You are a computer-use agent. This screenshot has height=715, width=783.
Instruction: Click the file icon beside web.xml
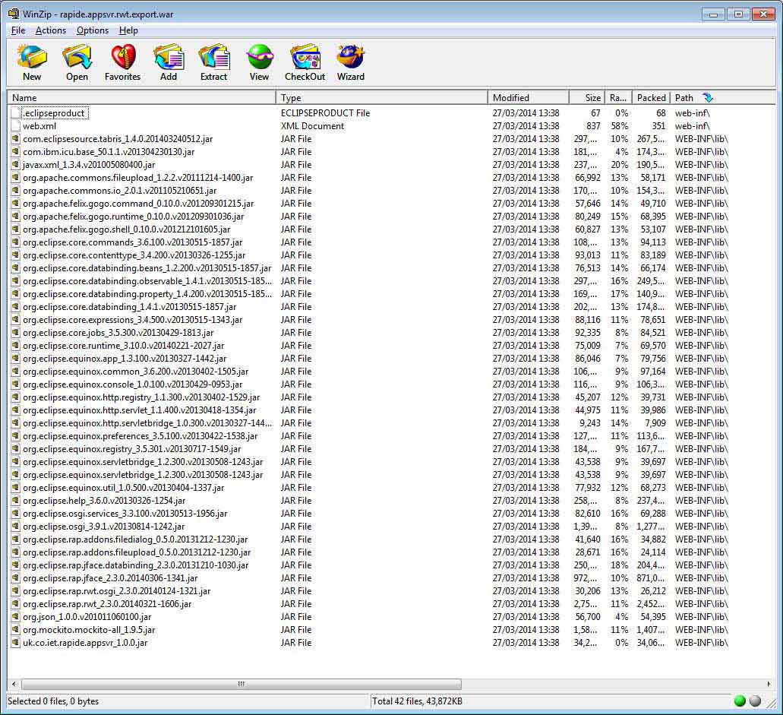tap(15, 126)
